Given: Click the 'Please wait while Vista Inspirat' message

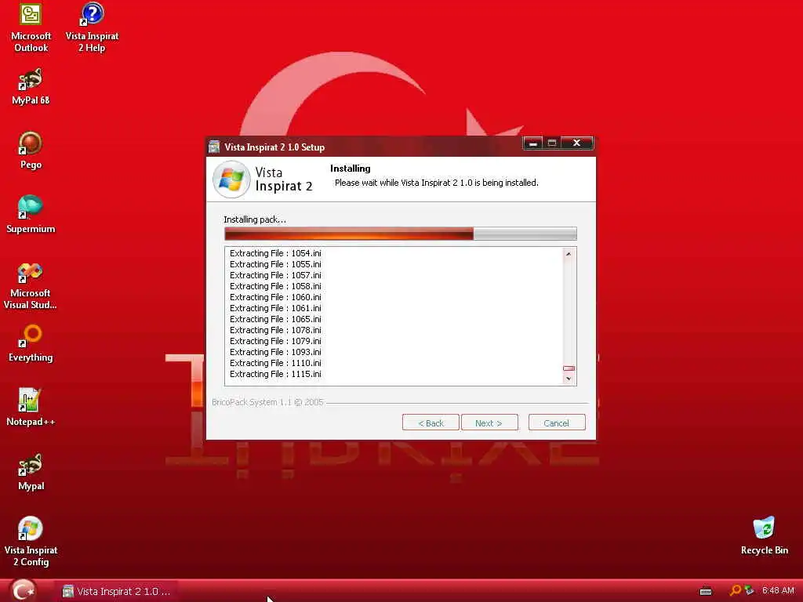Looking at the screenshot, I should pos(436,183).
